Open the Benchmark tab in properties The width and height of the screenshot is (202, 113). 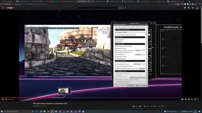[x=138, y=27]
